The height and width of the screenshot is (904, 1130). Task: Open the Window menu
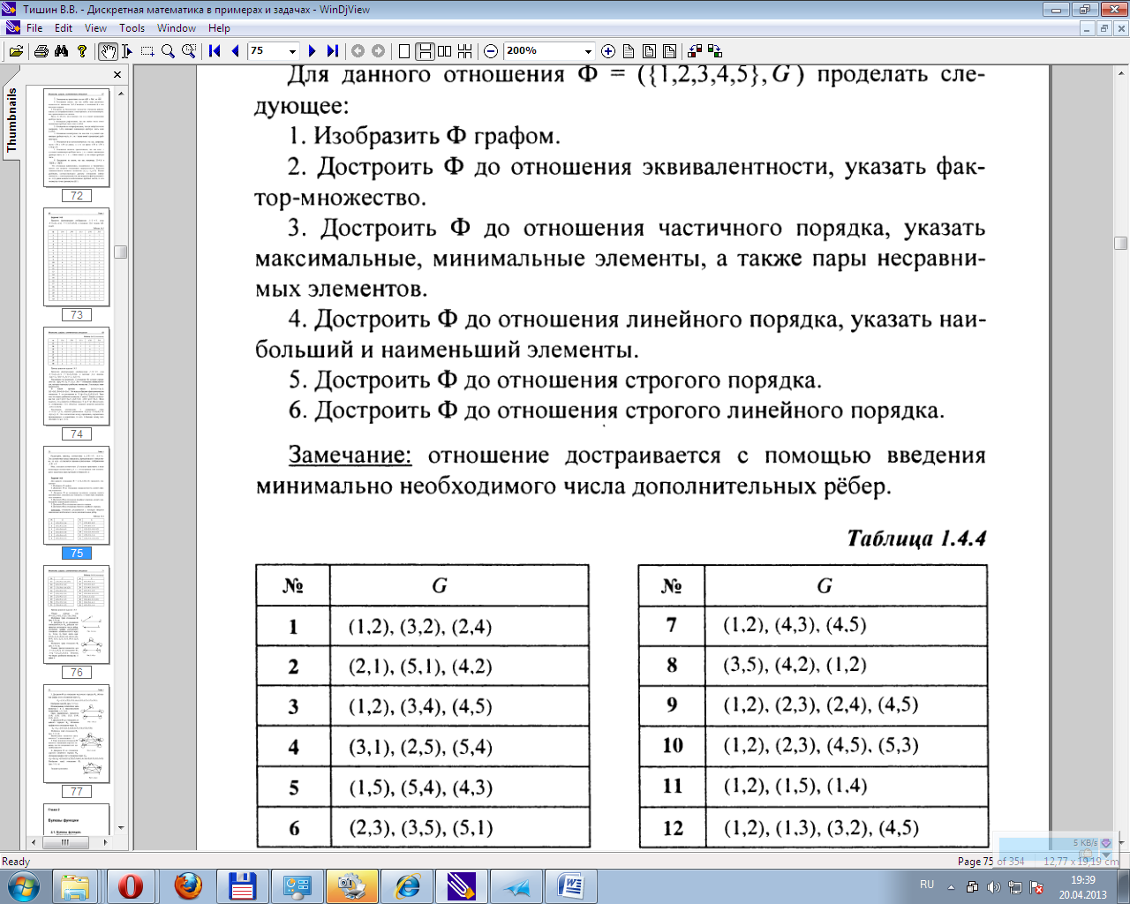[x=177, y=28]
